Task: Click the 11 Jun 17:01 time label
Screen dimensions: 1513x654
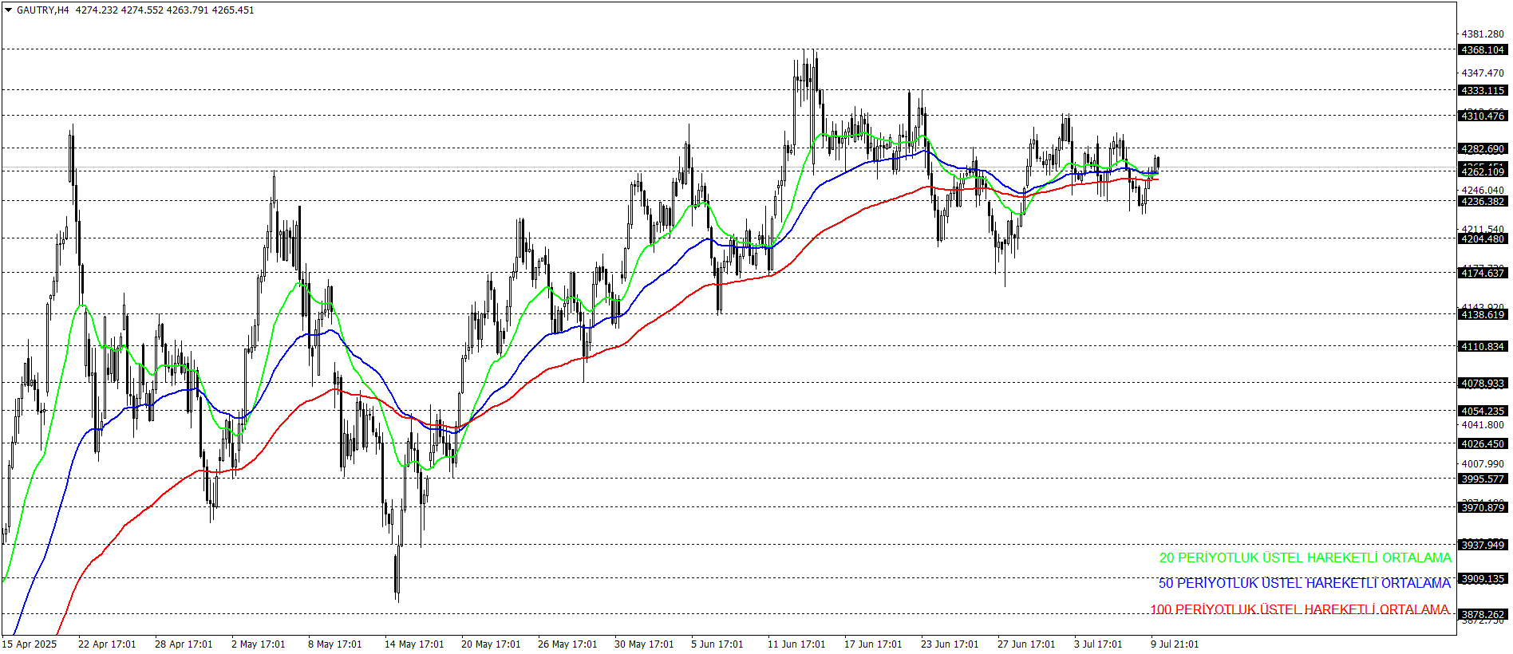Action: coord(796,644)
